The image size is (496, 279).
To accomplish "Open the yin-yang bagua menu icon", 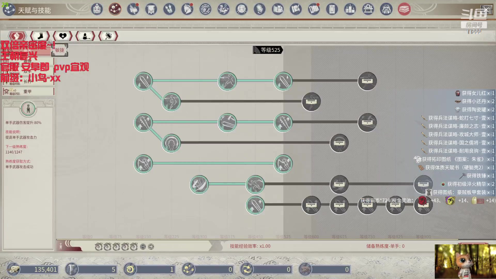I will pos(205,9).
